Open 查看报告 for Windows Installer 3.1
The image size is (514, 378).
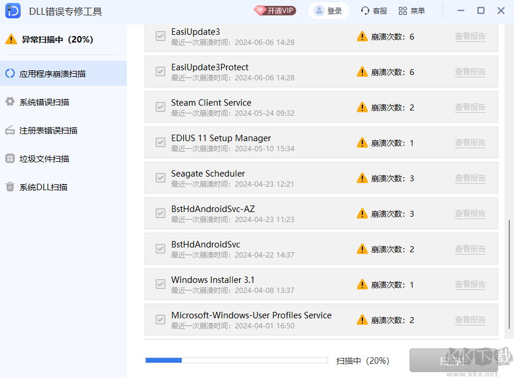click(470, 284)
